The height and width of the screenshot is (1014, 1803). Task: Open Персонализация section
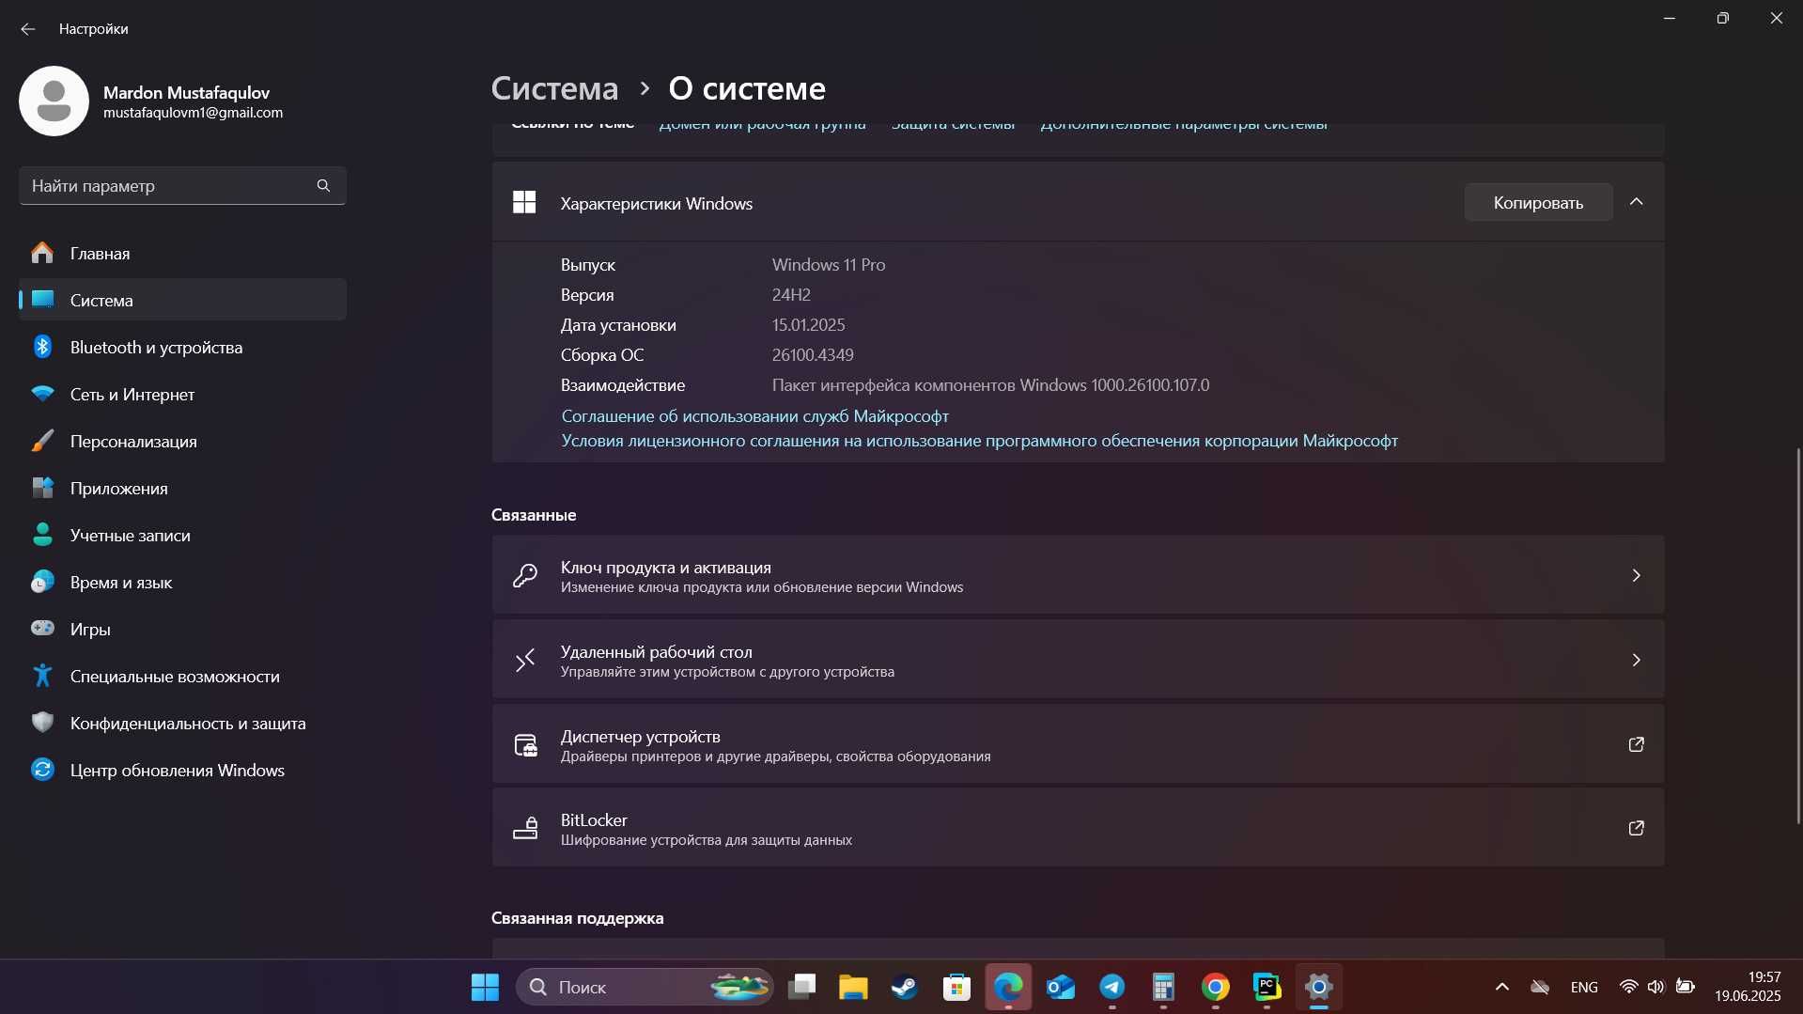click(182, 441)
